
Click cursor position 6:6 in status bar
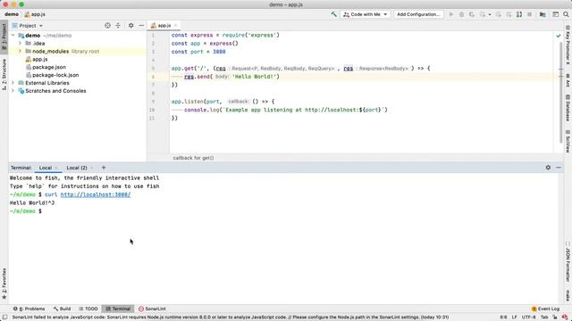click(503, 317)
